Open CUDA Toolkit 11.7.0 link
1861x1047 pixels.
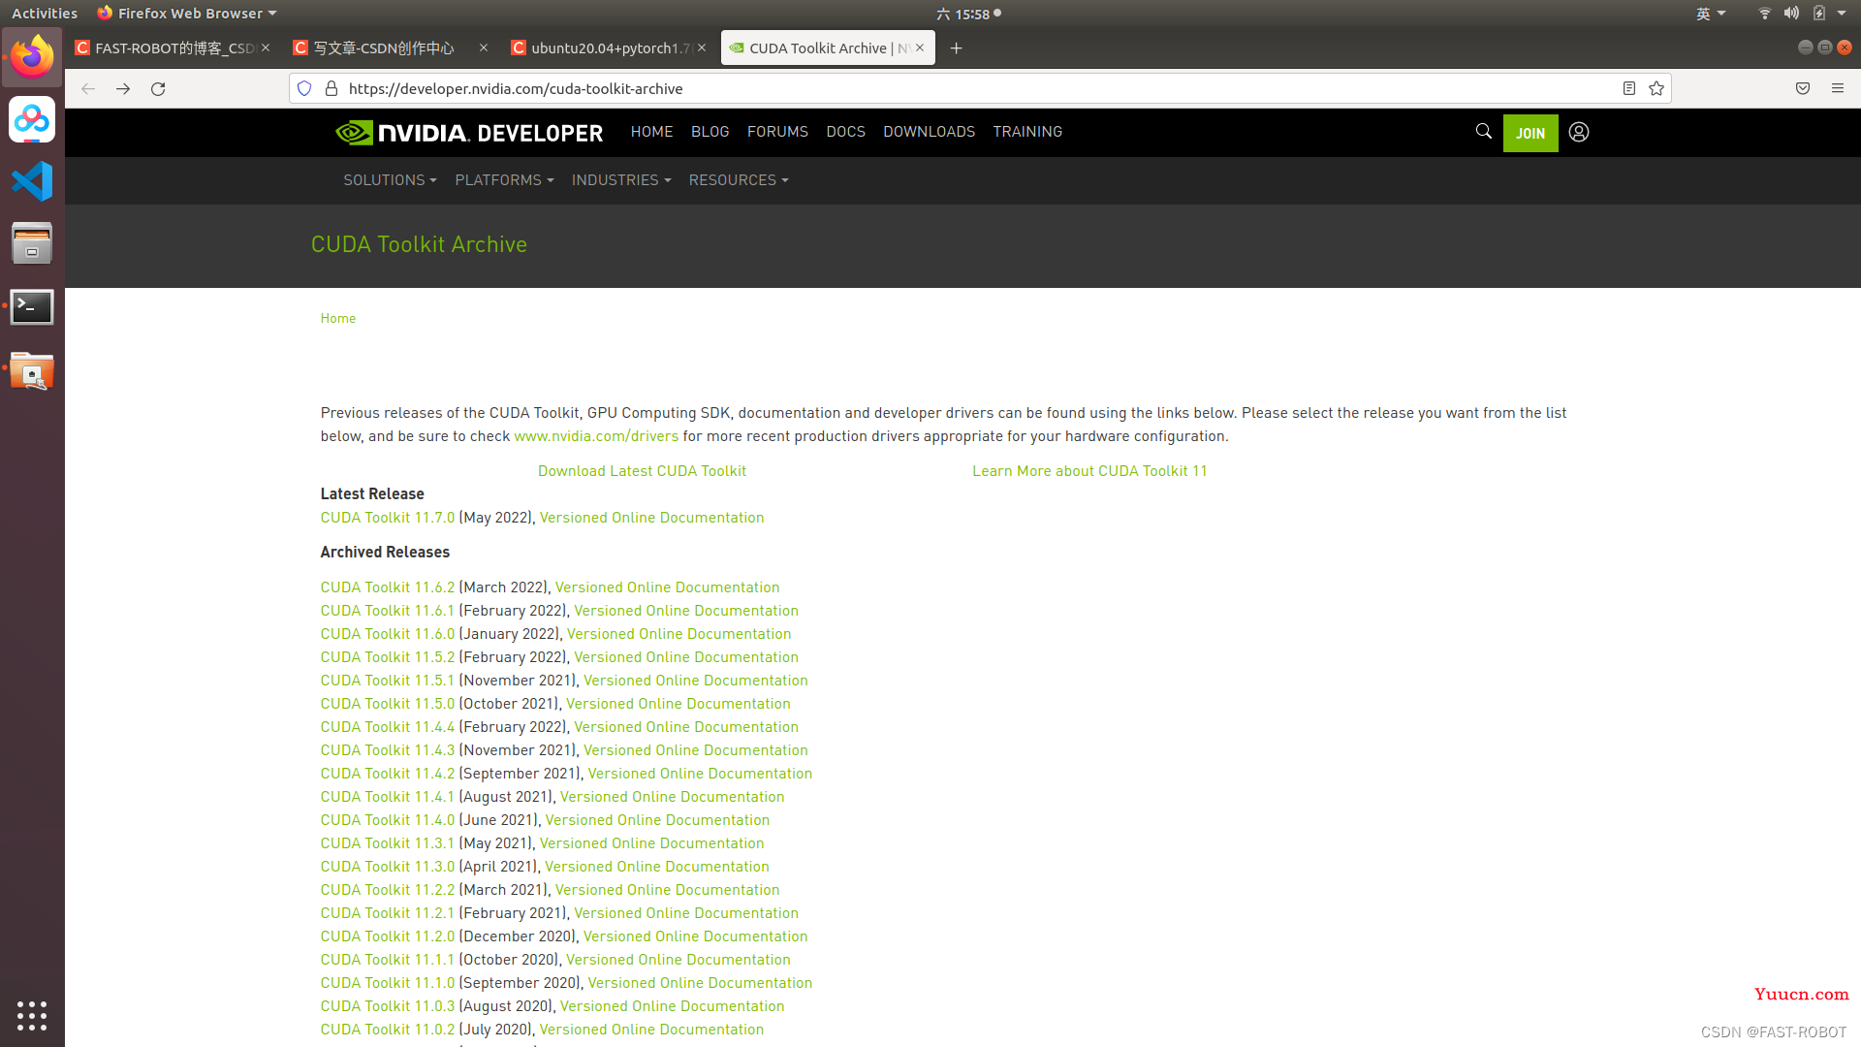(x=388, y=518)
